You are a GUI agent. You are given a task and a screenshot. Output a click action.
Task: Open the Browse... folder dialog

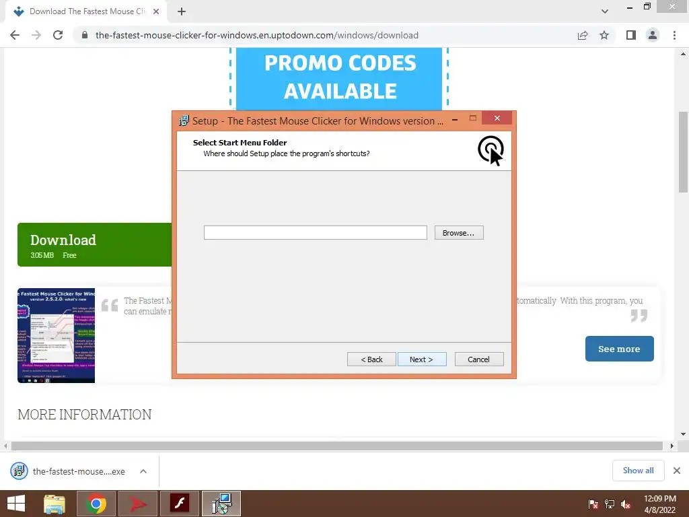pyautogui.click(x=459, y=232)
